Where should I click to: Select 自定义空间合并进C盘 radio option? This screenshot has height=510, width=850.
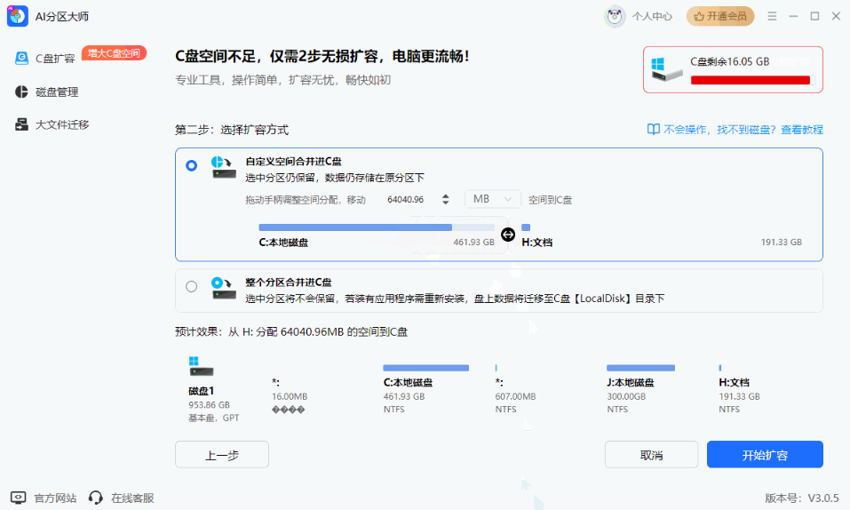(x=192, y=166)
